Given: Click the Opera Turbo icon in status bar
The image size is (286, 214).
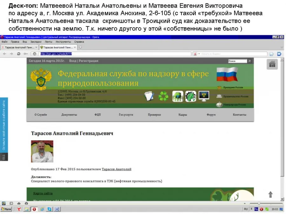Looking at the screenshot, I should coord(26,203).
